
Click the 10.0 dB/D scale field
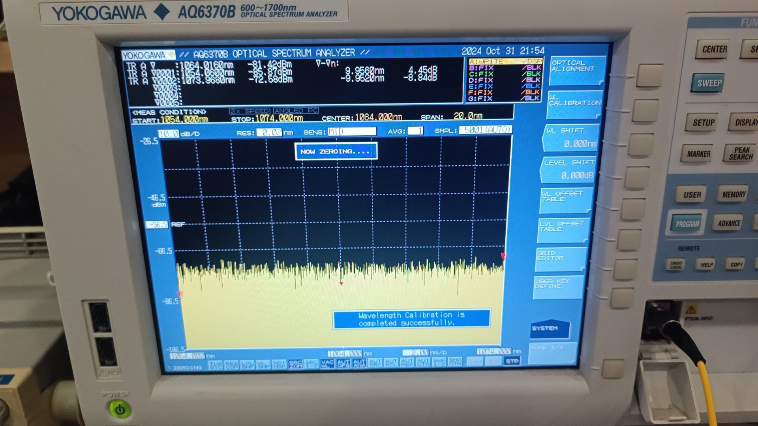coord(169,134)
